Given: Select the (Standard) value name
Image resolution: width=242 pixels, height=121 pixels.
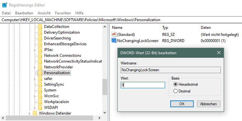Looking at the screenshot, I should click(x=126, y=34).
